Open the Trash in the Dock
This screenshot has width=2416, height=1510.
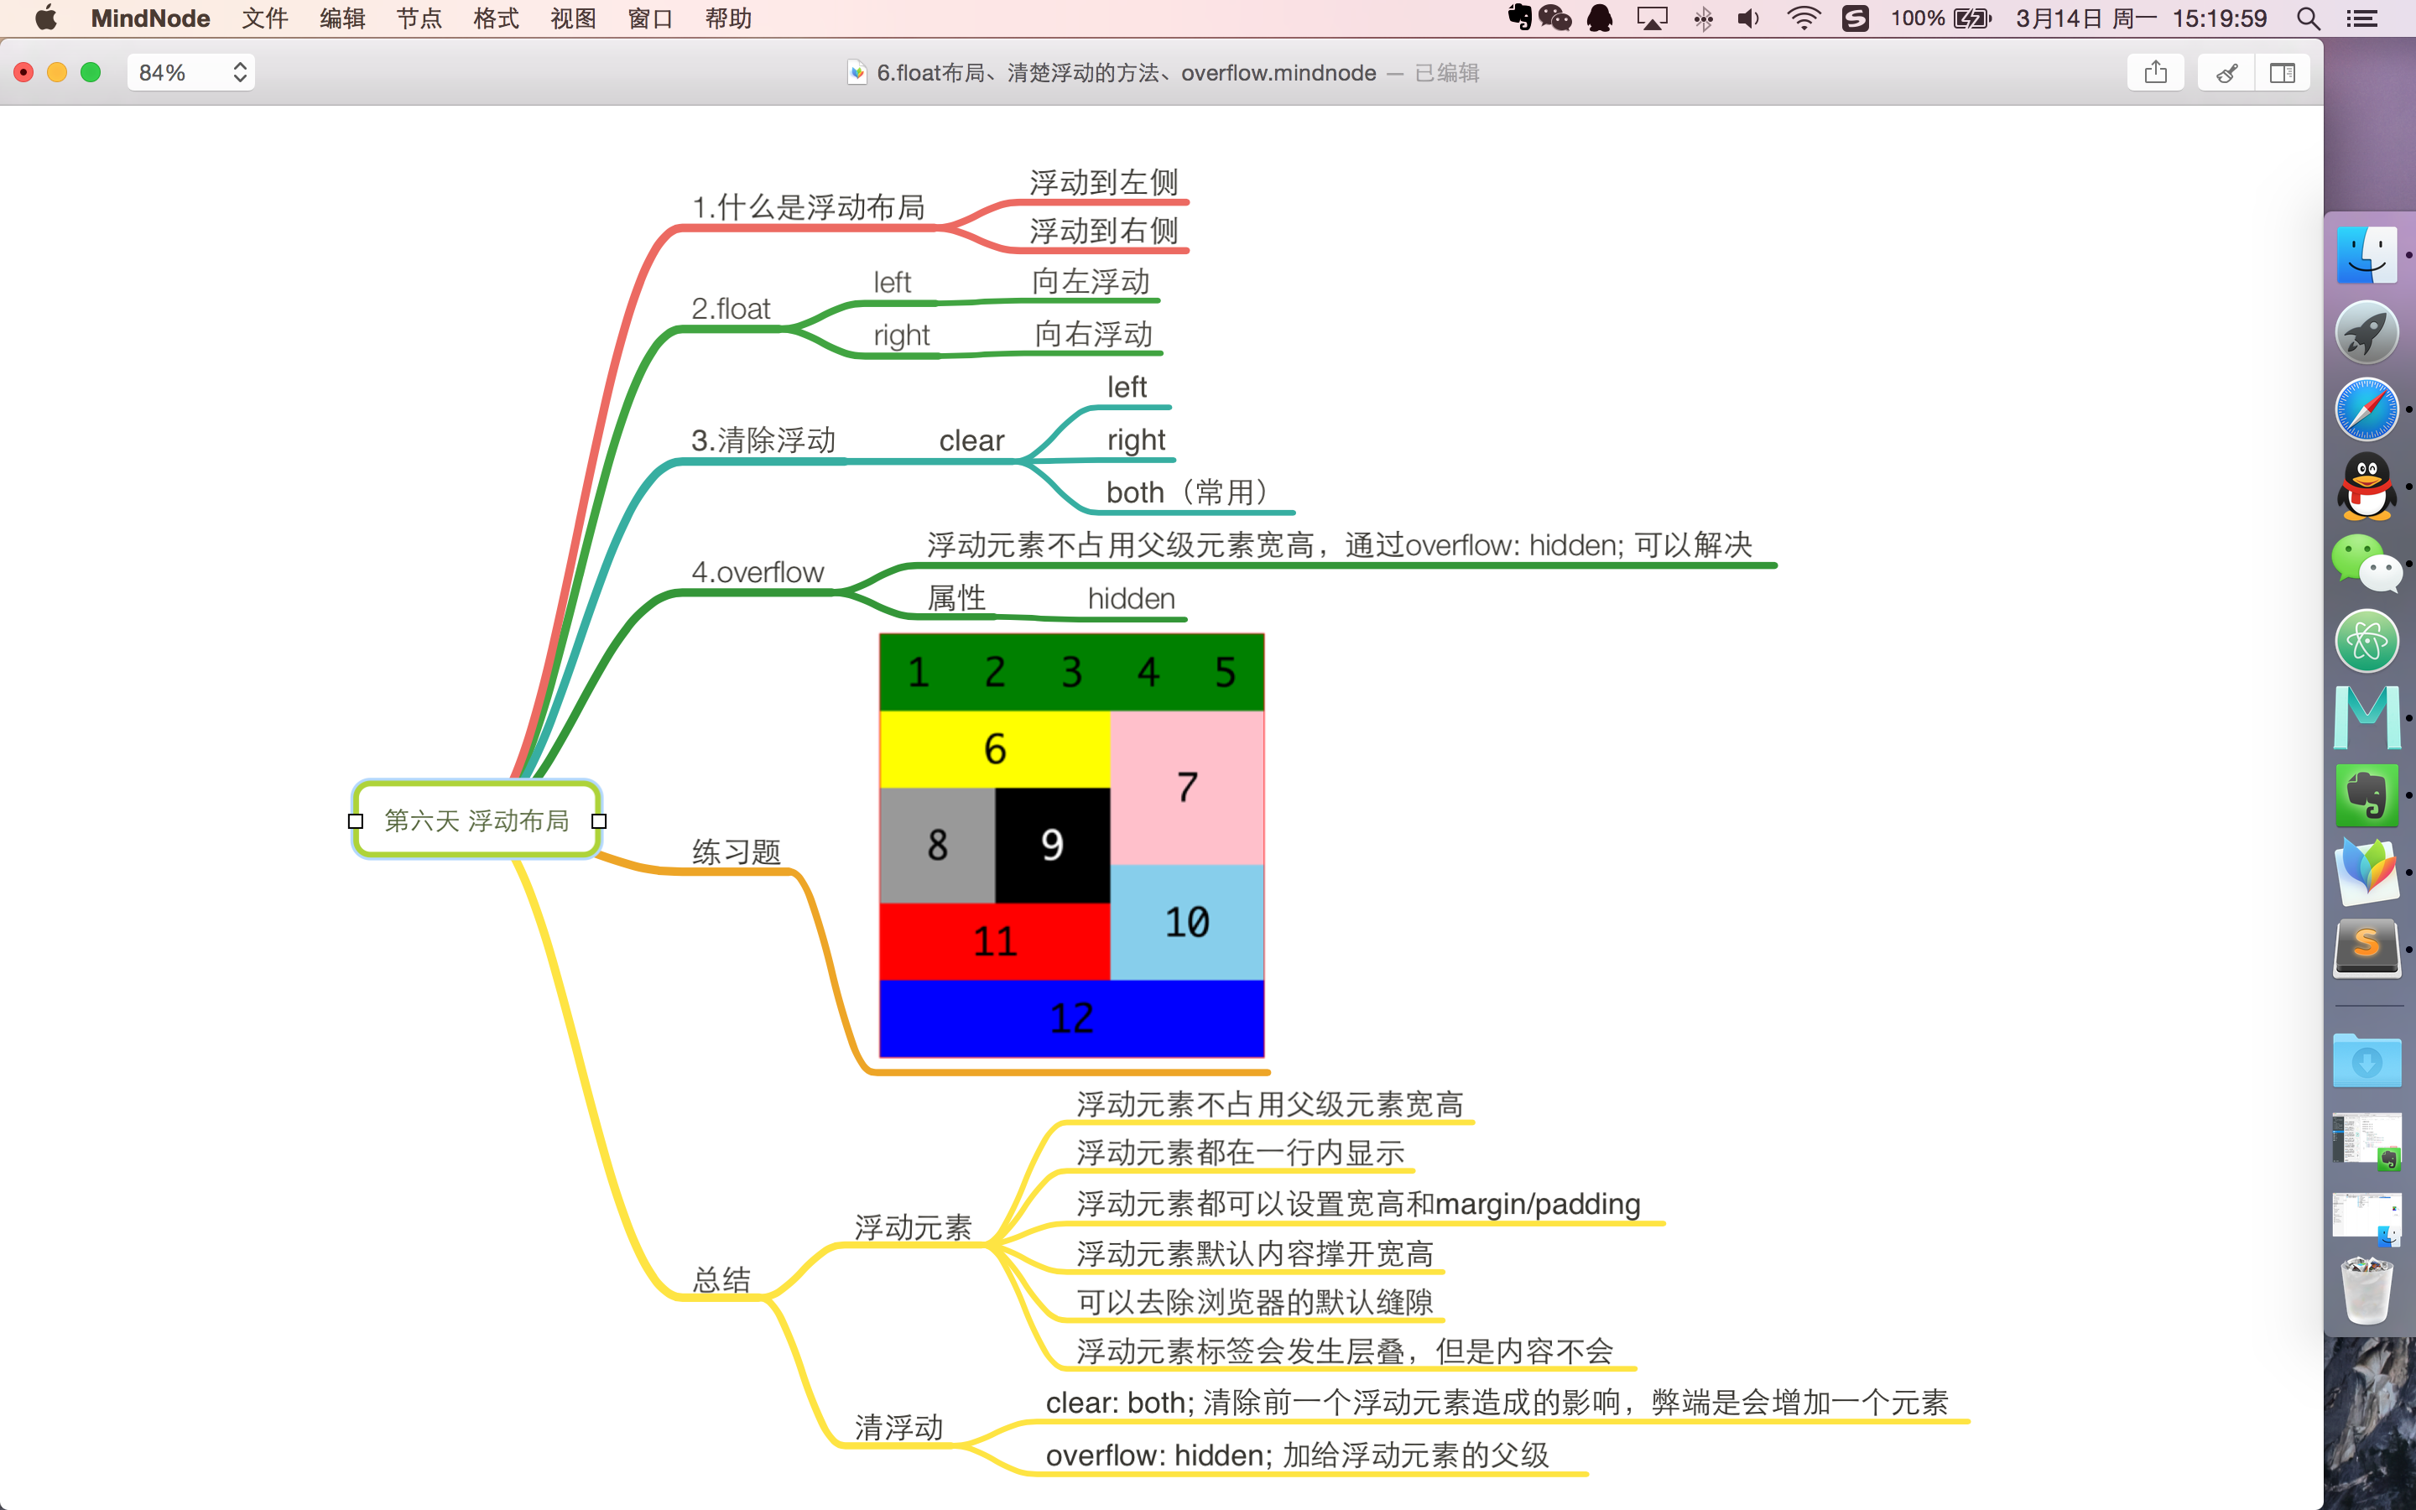coord(2367,1290)
